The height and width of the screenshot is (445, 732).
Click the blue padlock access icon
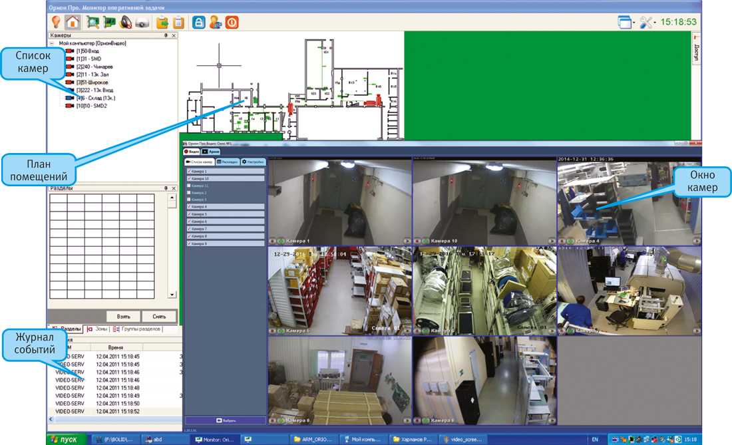tap(198, 22)
